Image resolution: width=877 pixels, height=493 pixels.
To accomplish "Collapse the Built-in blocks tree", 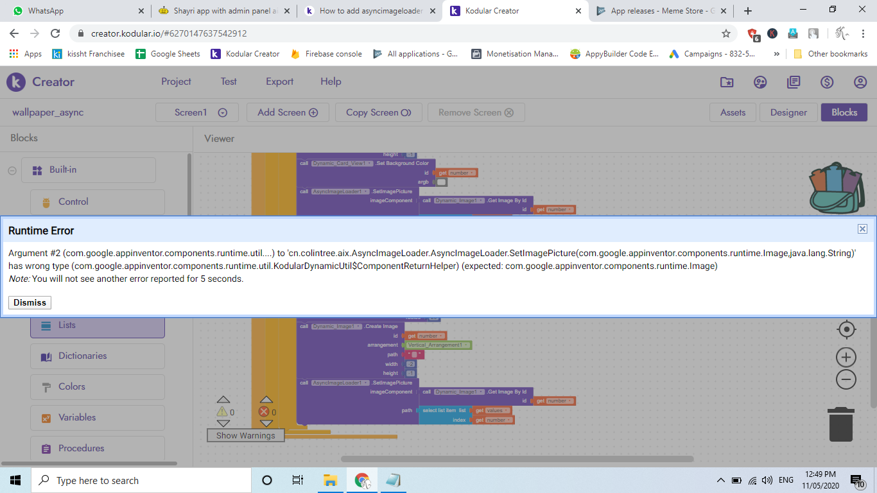I will click(x=12, y=170).
